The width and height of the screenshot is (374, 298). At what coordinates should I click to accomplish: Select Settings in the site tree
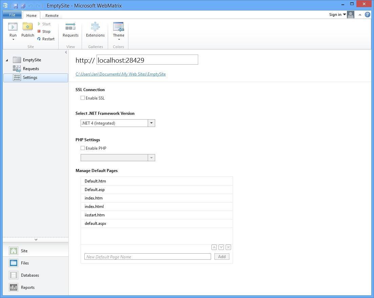pos(36,78)
